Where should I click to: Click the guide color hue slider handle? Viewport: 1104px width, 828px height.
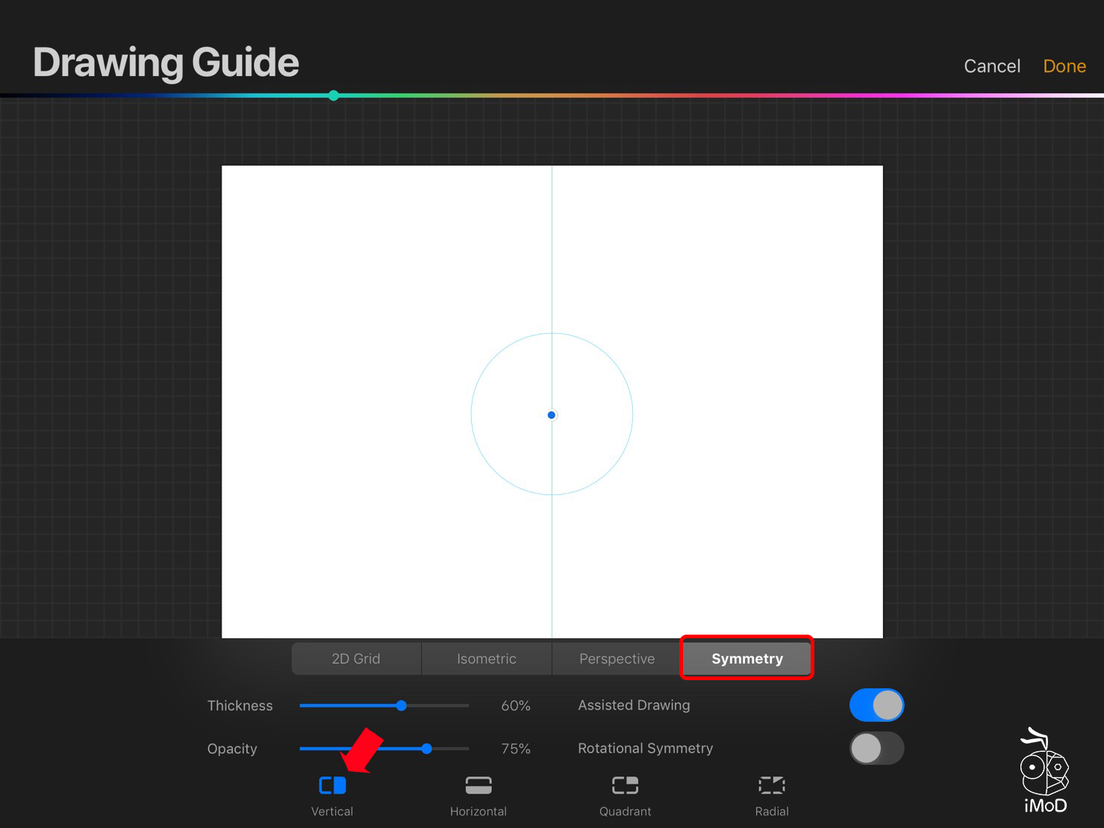coord(334,96)
